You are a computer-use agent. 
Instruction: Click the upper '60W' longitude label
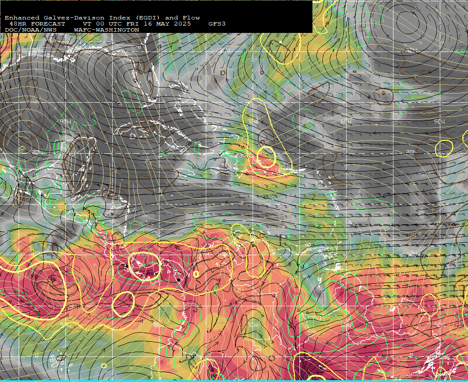346,122
